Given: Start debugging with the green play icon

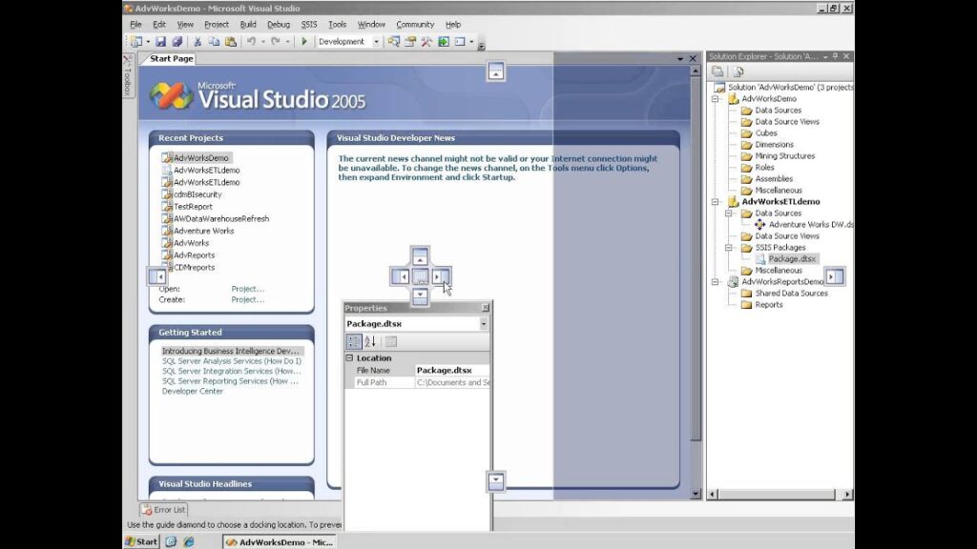Looking at the screenshot, I should click(x=304, y=41).
